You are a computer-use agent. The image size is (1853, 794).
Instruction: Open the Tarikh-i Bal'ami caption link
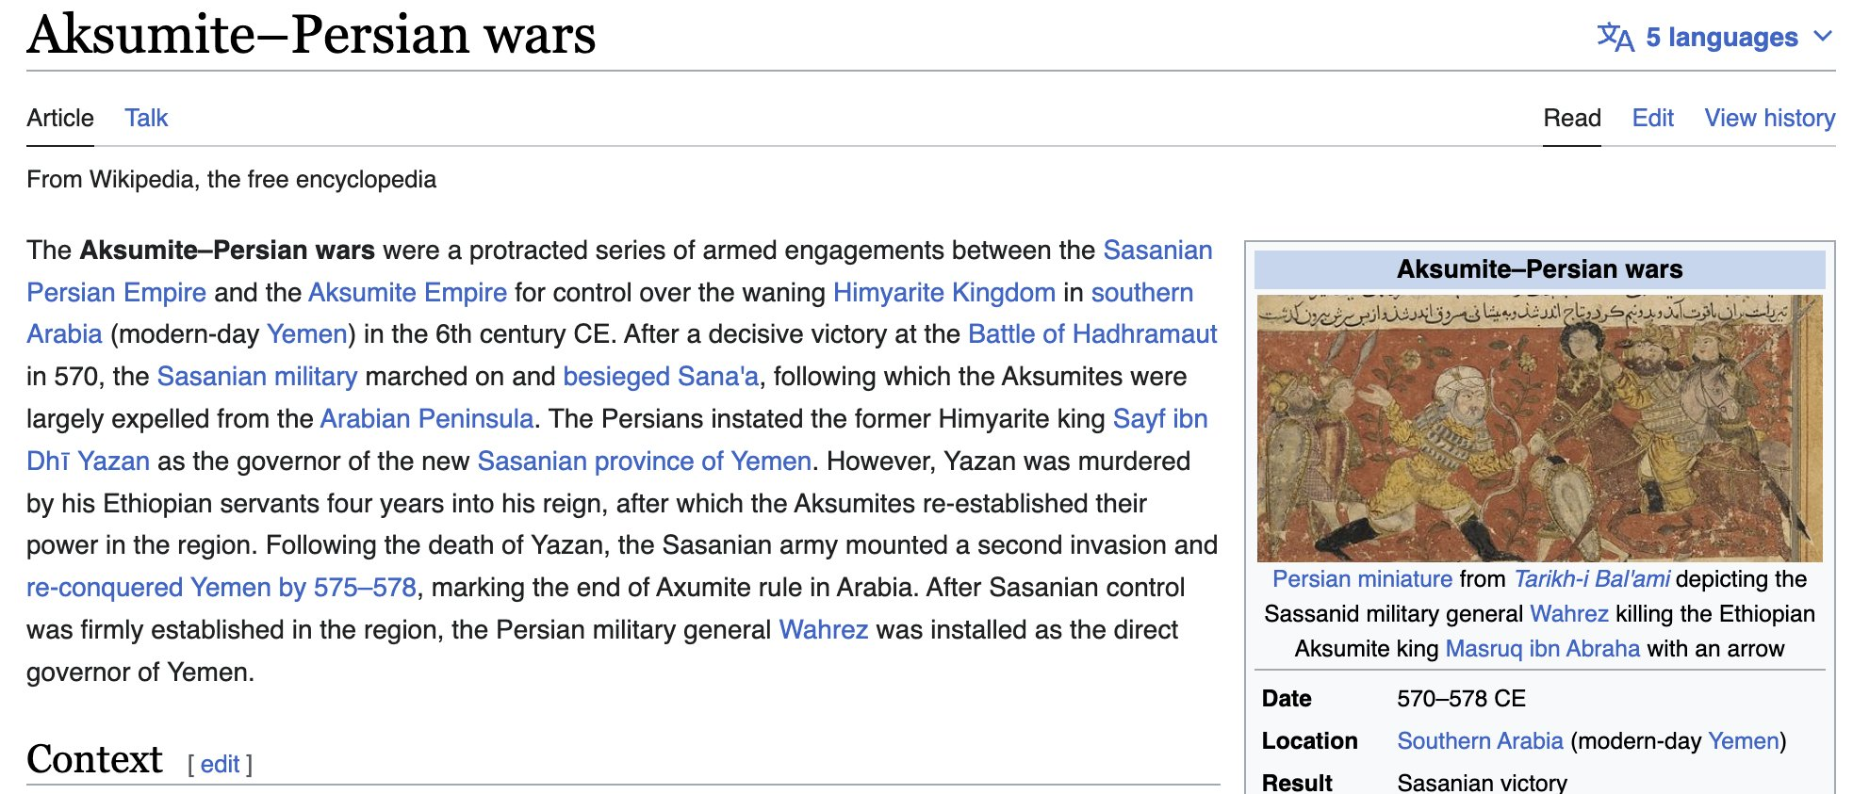coord(1592,579)
